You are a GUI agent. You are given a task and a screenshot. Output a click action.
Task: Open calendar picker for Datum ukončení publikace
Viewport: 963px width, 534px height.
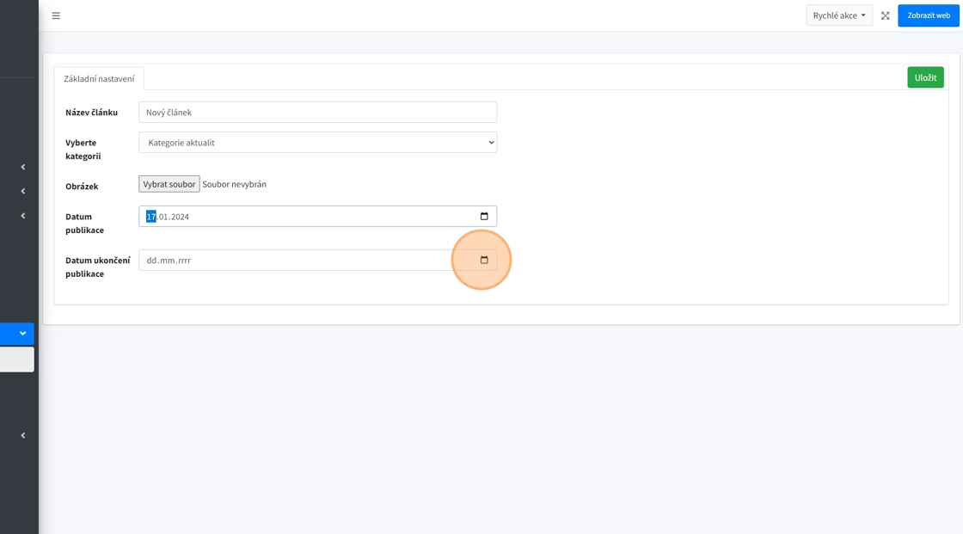(484, 261)
